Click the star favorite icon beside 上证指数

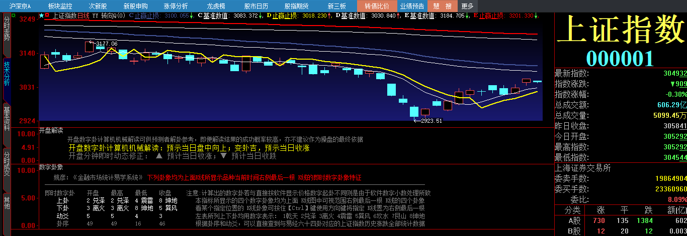42,16
